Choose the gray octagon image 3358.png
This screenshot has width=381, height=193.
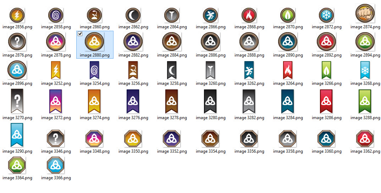(x=287, y=138)
